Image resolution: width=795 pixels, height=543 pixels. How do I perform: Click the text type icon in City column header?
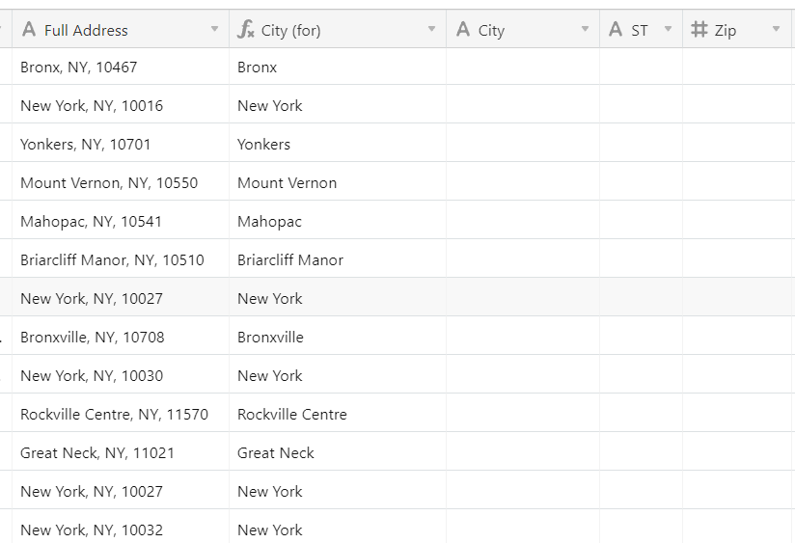pyautogui.click(x=463, y=29)
